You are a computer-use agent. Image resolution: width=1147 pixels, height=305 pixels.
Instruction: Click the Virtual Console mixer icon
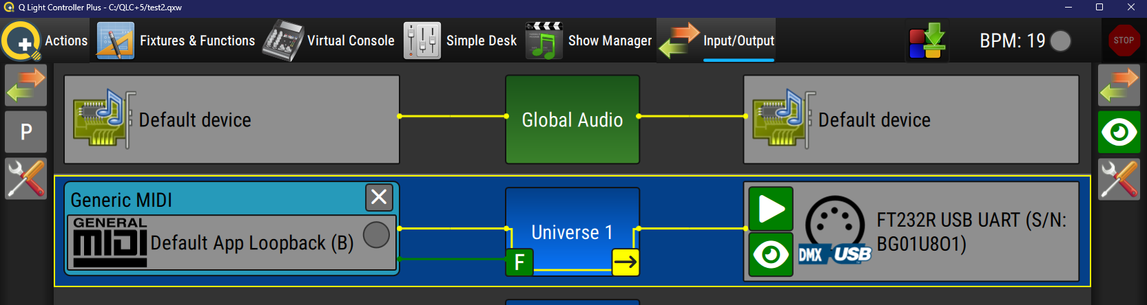pyautogui.click(x=283, y=41)
